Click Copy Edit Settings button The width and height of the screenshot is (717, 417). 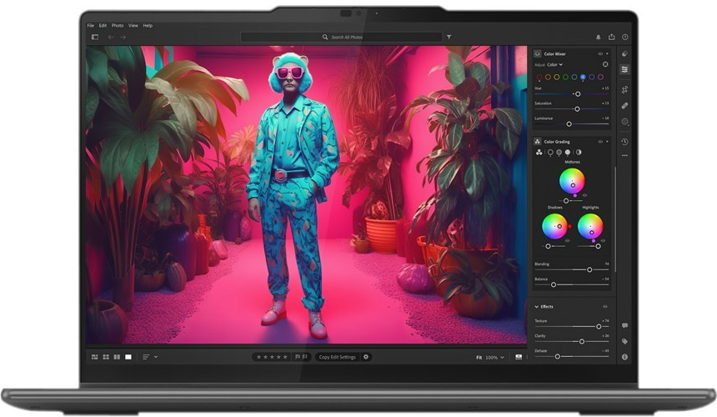pos(338,357)
